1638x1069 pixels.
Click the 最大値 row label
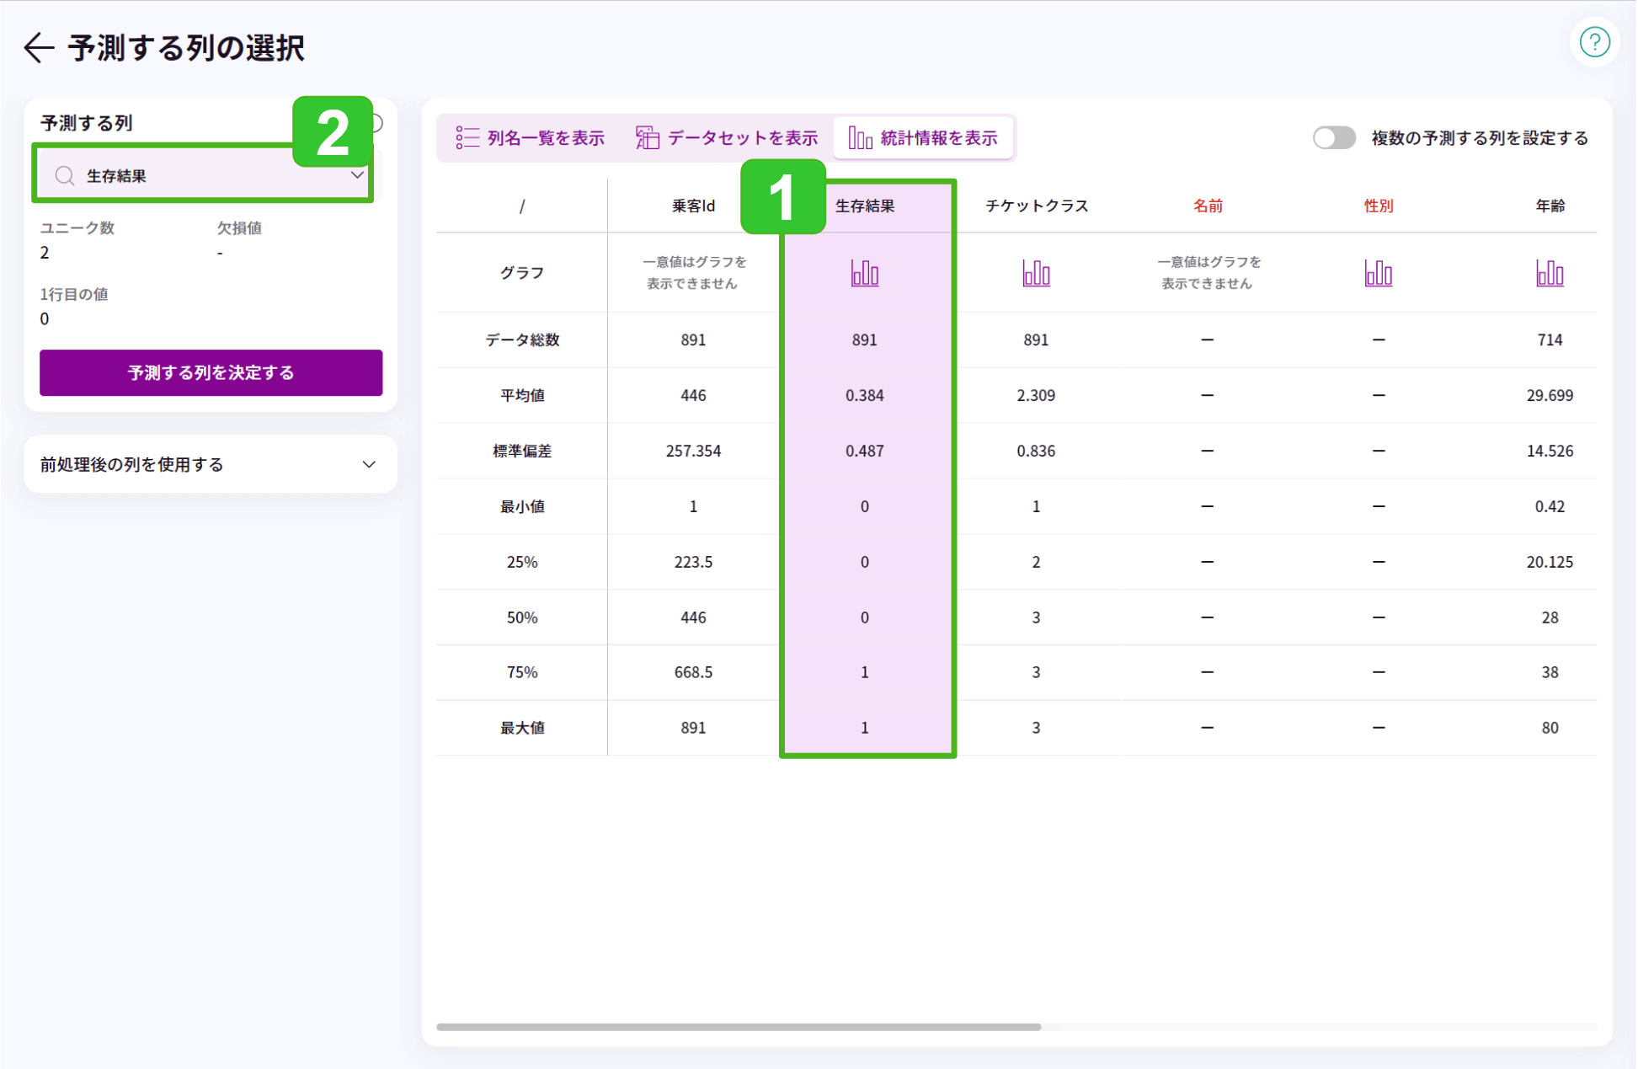[x=522, y=728]
